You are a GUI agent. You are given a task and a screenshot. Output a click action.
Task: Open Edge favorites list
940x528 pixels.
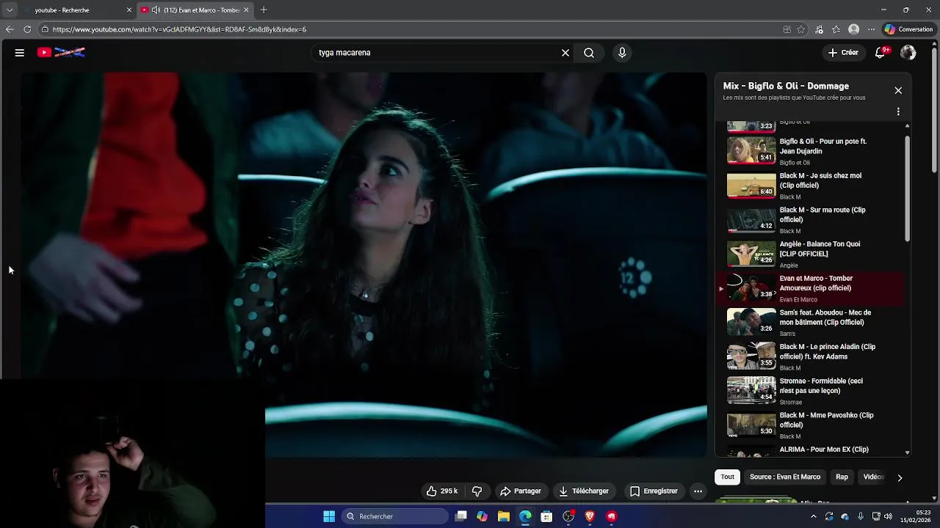coord(836,29)
